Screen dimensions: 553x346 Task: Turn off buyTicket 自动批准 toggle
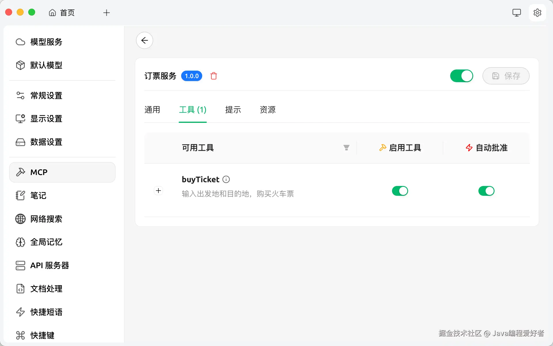click(x=486, y=191)
